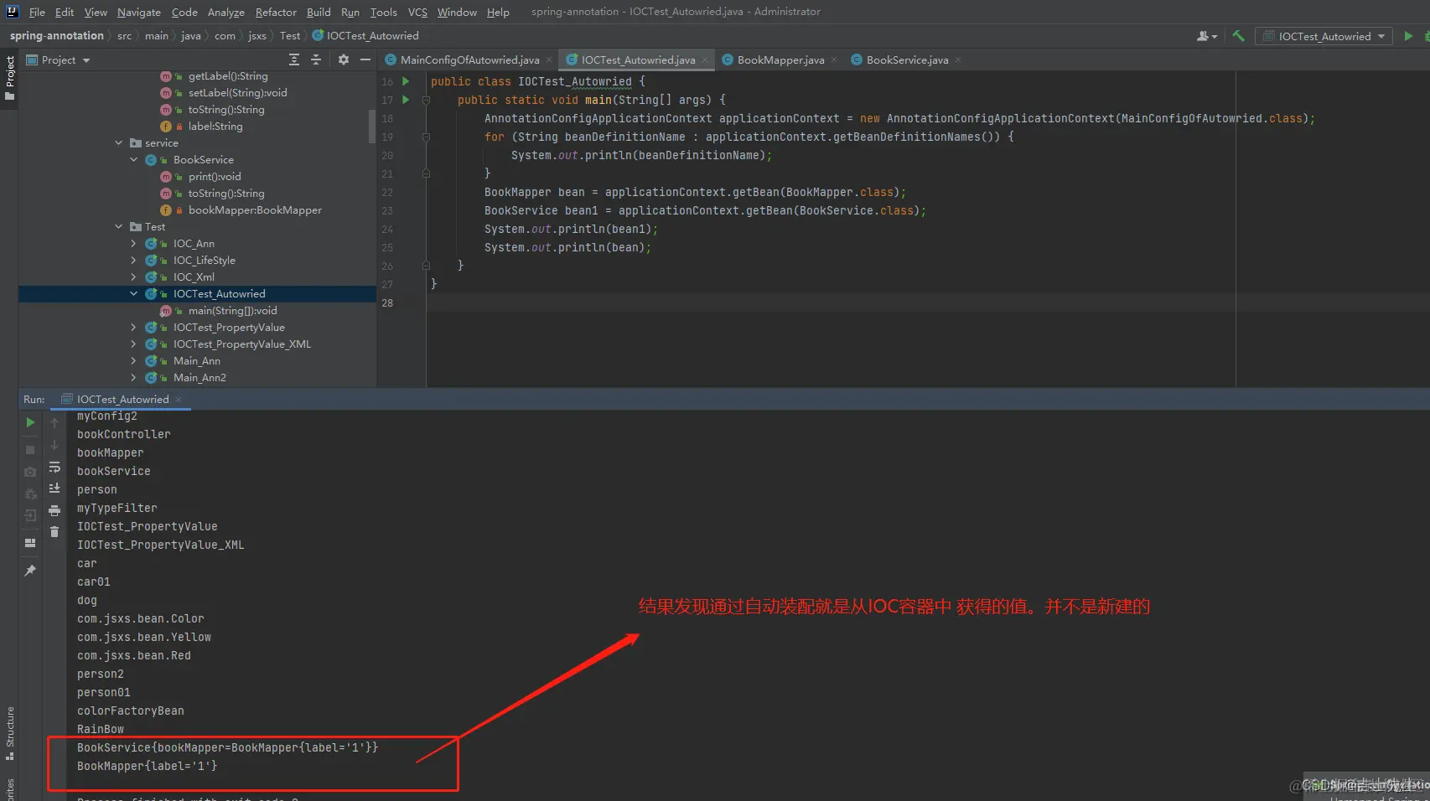Click the Project tree vertical scrollbar
Viewport: 1430px width, 801px height.
coord(372,127)
